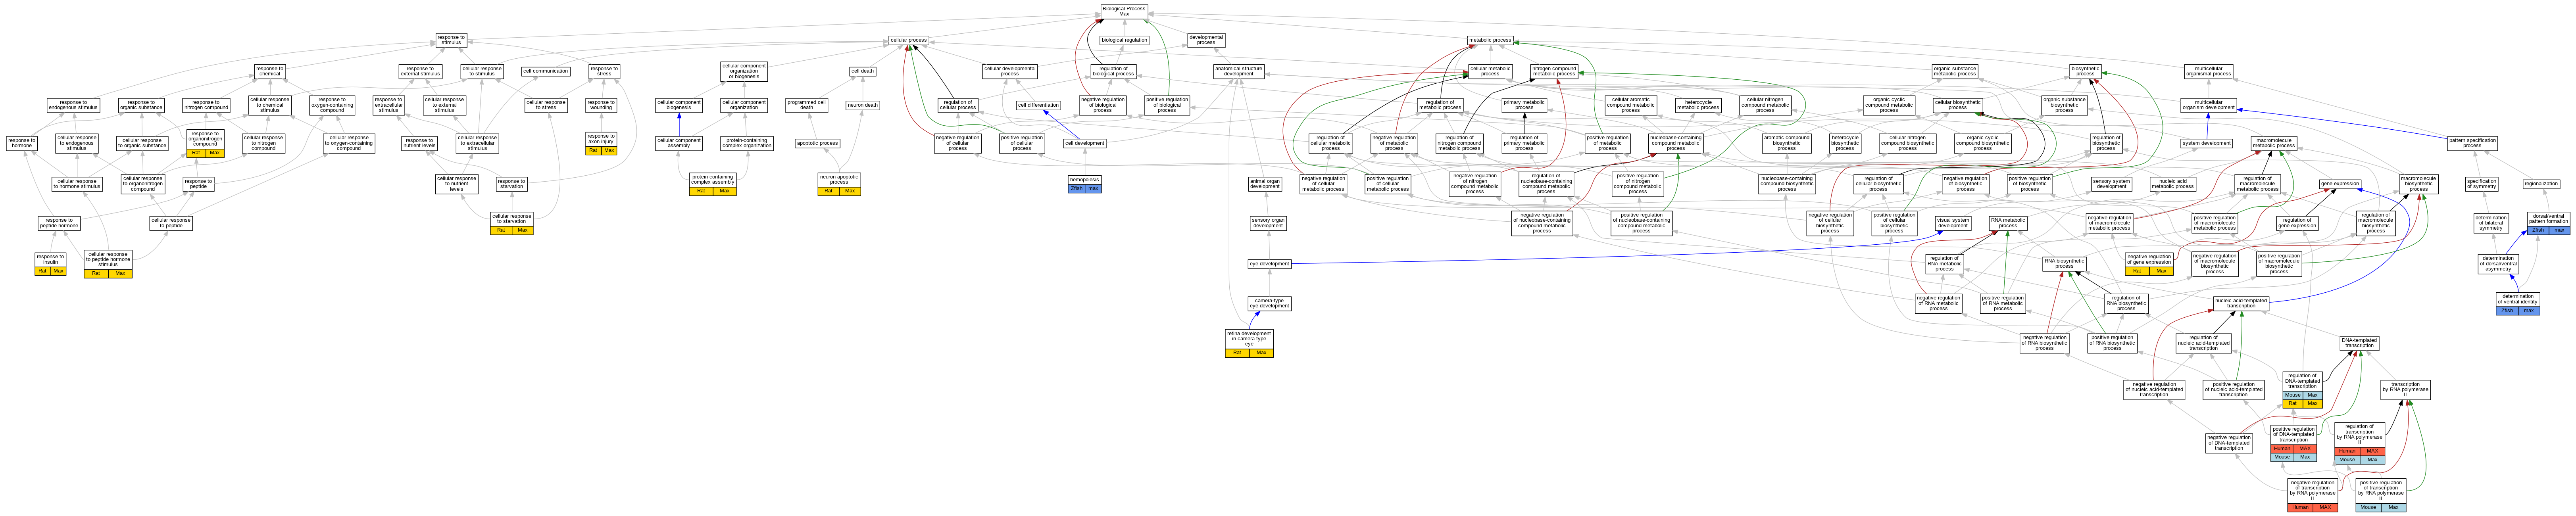Select 'cellular aromatic compound metabolic process' node
Screen dimensions: 2576x516
pos(1631,105)
